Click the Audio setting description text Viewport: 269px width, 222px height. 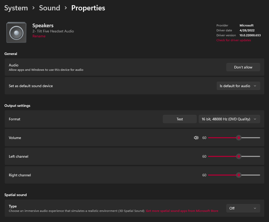46,70
